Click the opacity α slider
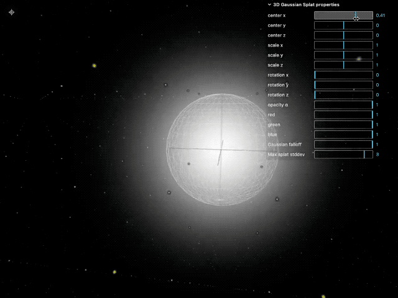 click(x=343, y=105)
